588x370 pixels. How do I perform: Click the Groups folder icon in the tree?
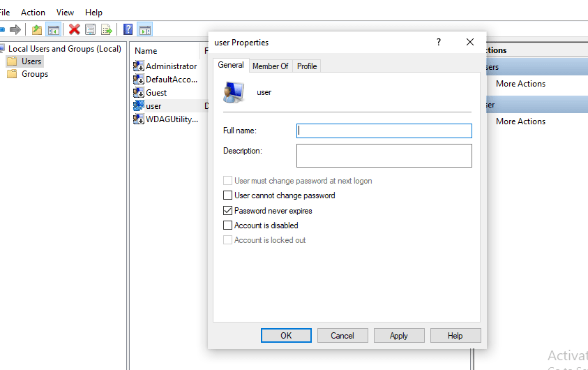12,74
